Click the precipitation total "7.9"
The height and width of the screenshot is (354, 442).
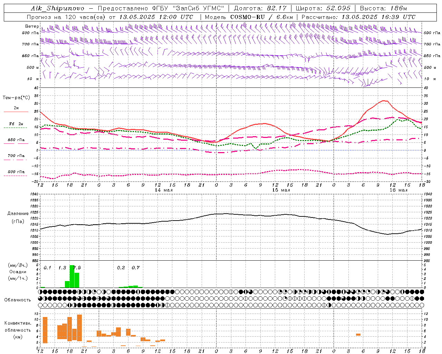77,268
